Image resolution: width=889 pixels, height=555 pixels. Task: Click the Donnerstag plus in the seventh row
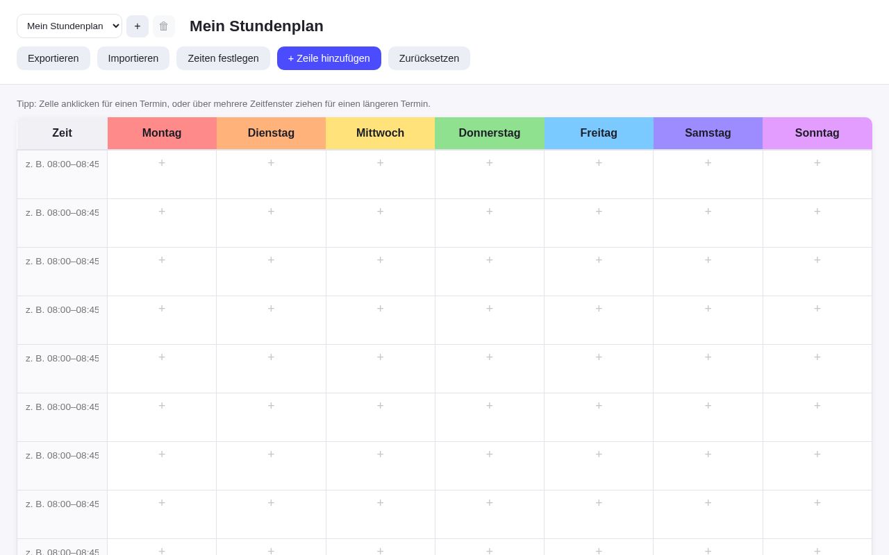pyautogui.click(x=490, y=454)
